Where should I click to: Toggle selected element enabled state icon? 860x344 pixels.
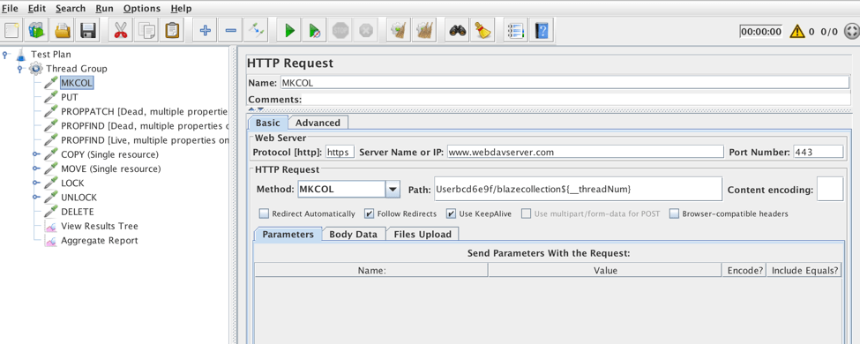pyautogui.click(x=256, y=30)
